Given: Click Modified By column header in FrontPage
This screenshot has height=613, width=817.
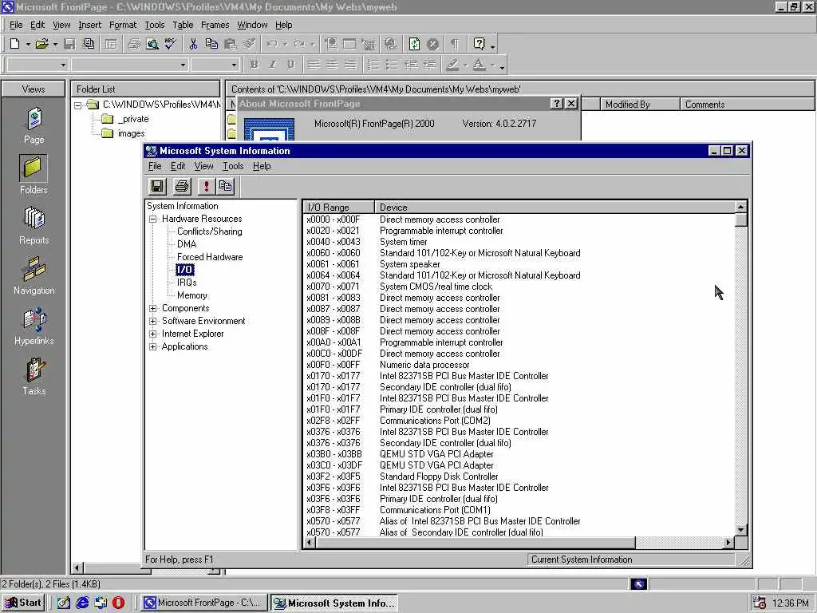Looking at the screenshot, I should tap(640, 105).
